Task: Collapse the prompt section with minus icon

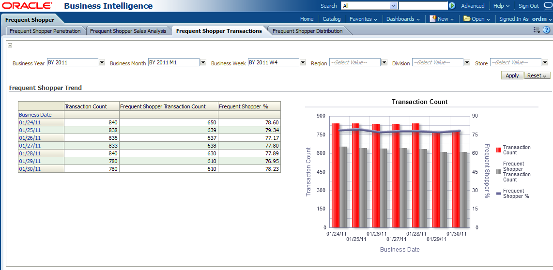Action: tap(10, 45)
